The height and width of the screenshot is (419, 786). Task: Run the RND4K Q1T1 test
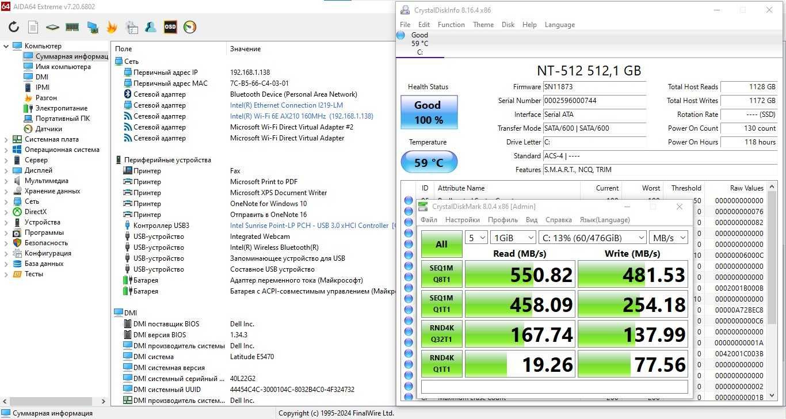441,364
